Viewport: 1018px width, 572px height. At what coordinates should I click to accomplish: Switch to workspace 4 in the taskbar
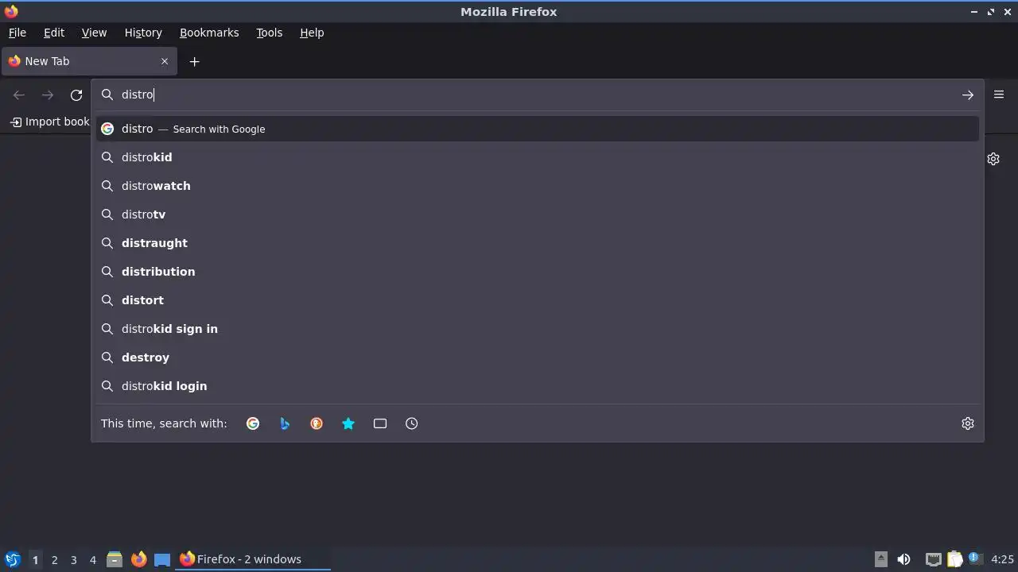92,559
